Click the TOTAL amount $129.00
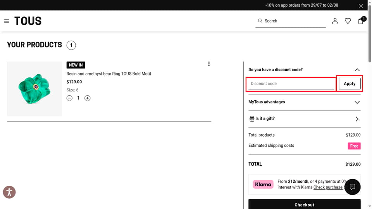Image resolution: width=372 pixels, height=209 pixels. tap(353, 164)
